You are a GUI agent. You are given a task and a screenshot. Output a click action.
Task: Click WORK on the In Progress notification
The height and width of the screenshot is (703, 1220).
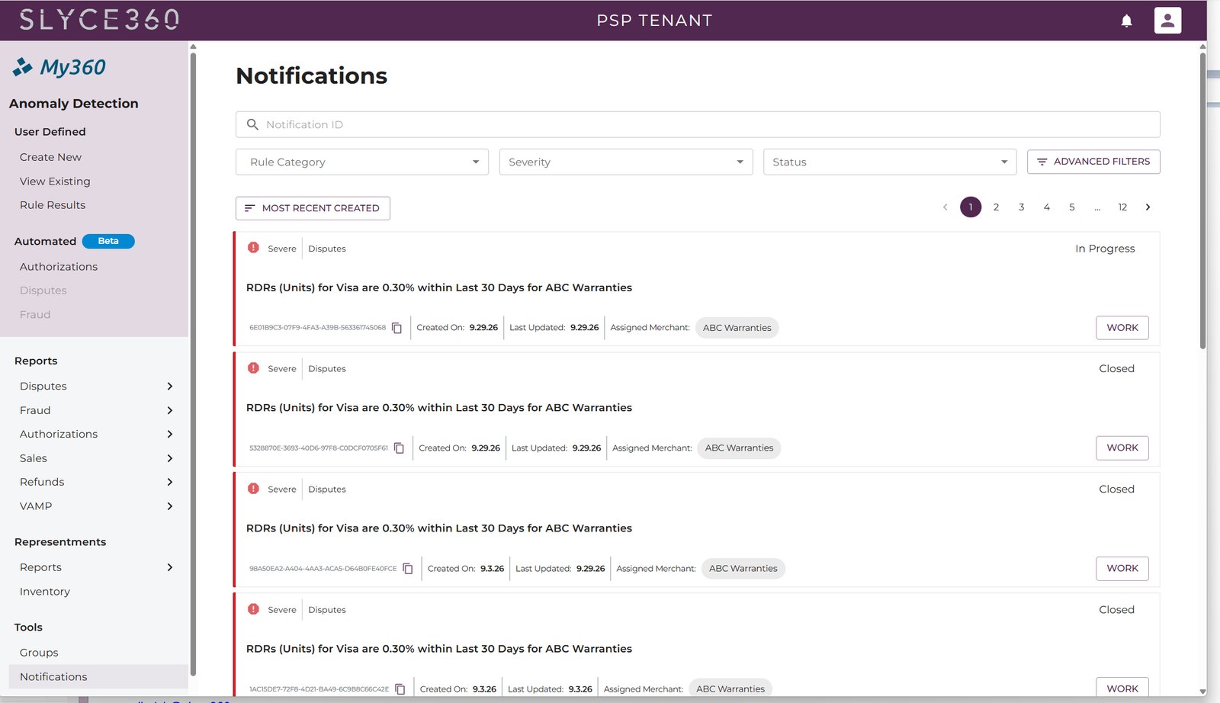pyautogui.click(x=1122, y=328)
